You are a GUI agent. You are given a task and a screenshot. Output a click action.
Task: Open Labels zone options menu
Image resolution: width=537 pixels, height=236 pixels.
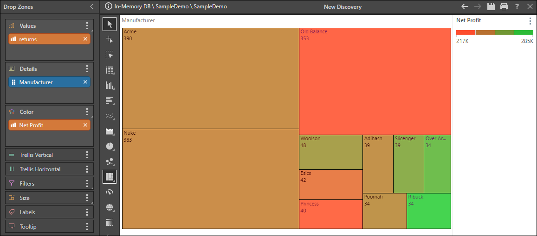pyautogui.click(x=87, y=212)
